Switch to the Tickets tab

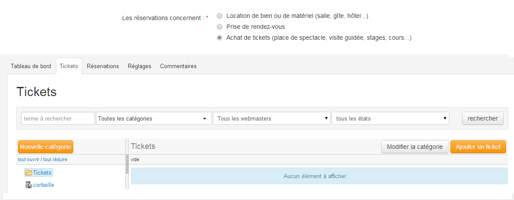tap(69, 66)
